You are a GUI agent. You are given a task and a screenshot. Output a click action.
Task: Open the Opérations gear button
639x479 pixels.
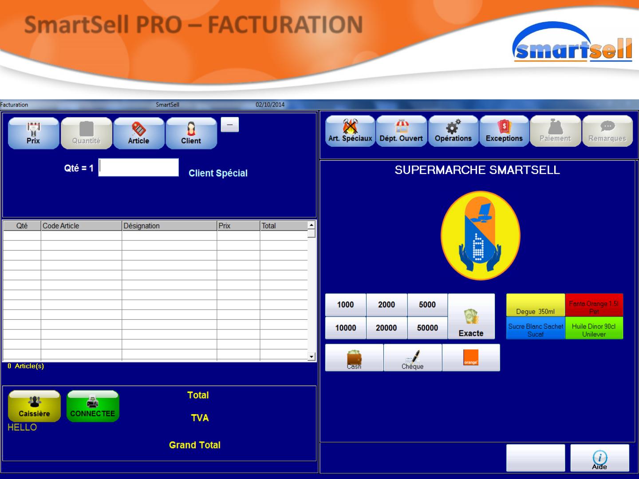[453, 131]
